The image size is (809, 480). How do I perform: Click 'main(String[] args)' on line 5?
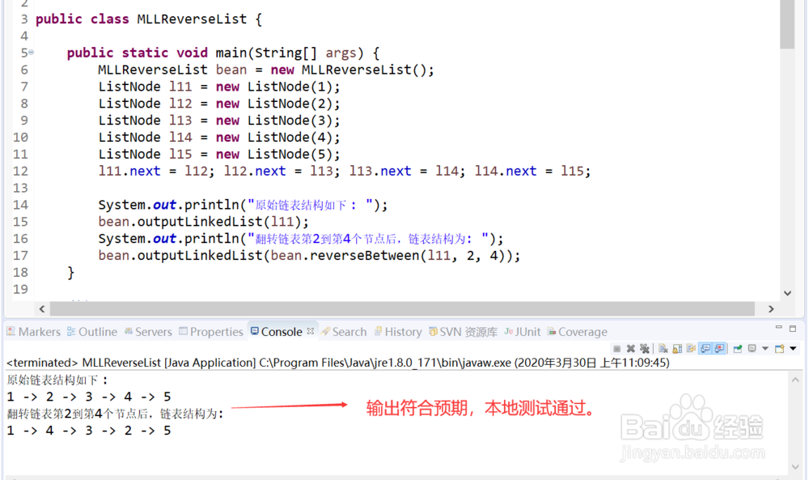pyautogui.click(x=290, y=53)
